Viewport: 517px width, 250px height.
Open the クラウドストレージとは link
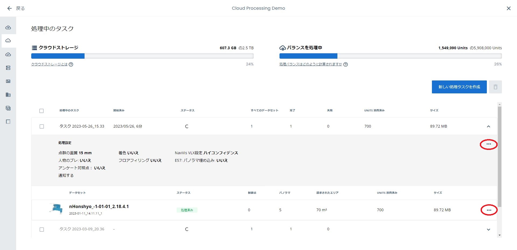pos(49,64)
